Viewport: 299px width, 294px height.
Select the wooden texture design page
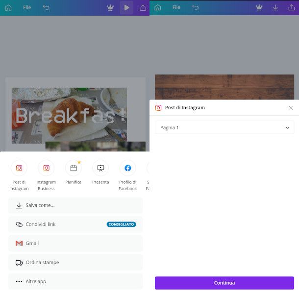[x=224, y=87]
